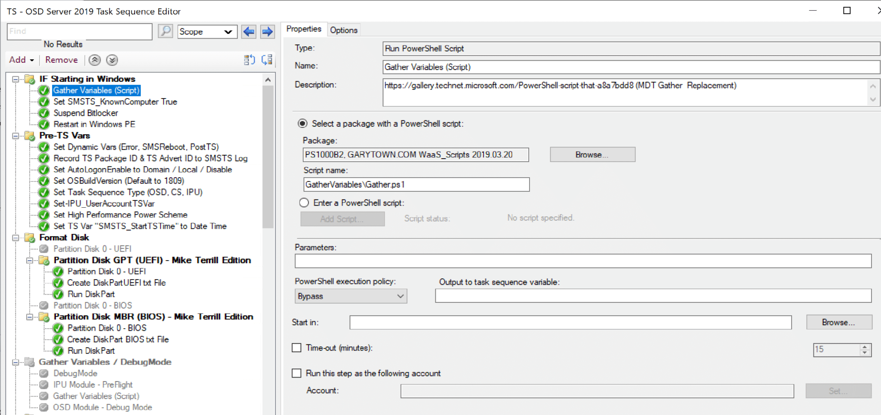Screen dimensions: 881x415
Task: Open the PowerShell execution policy dropdown
Action: pyautogui.click(x=398, y=296)
